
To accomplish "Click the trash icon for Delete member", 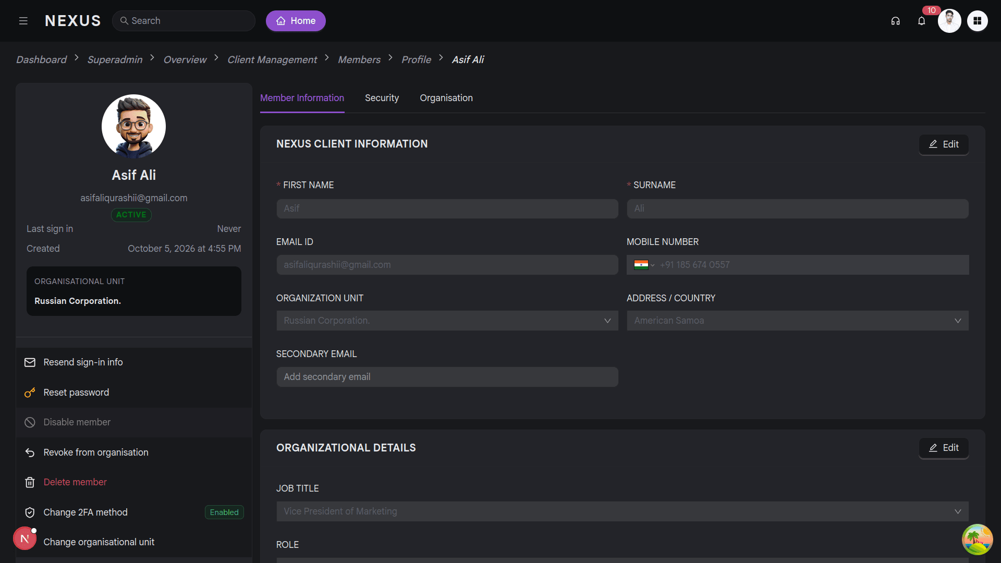I will 30,482.
